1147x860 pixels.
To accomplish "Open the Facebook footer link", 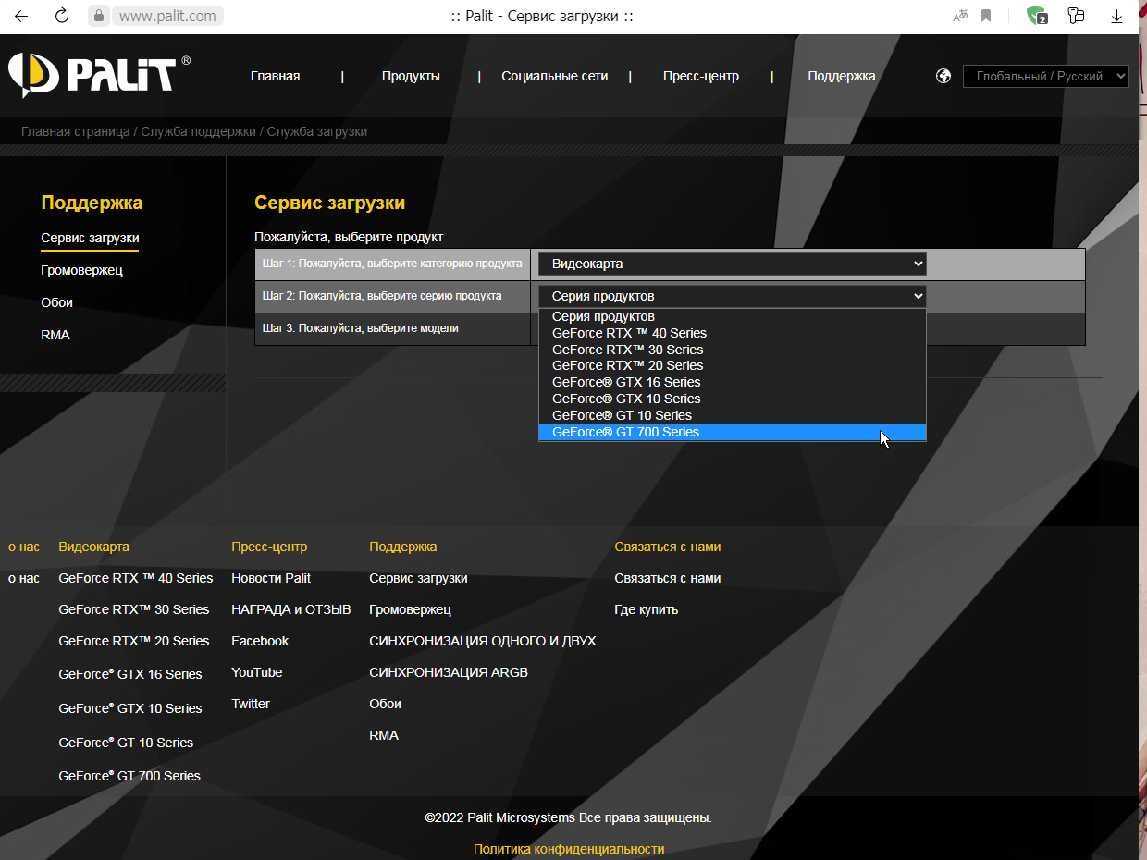I will 260,641.
